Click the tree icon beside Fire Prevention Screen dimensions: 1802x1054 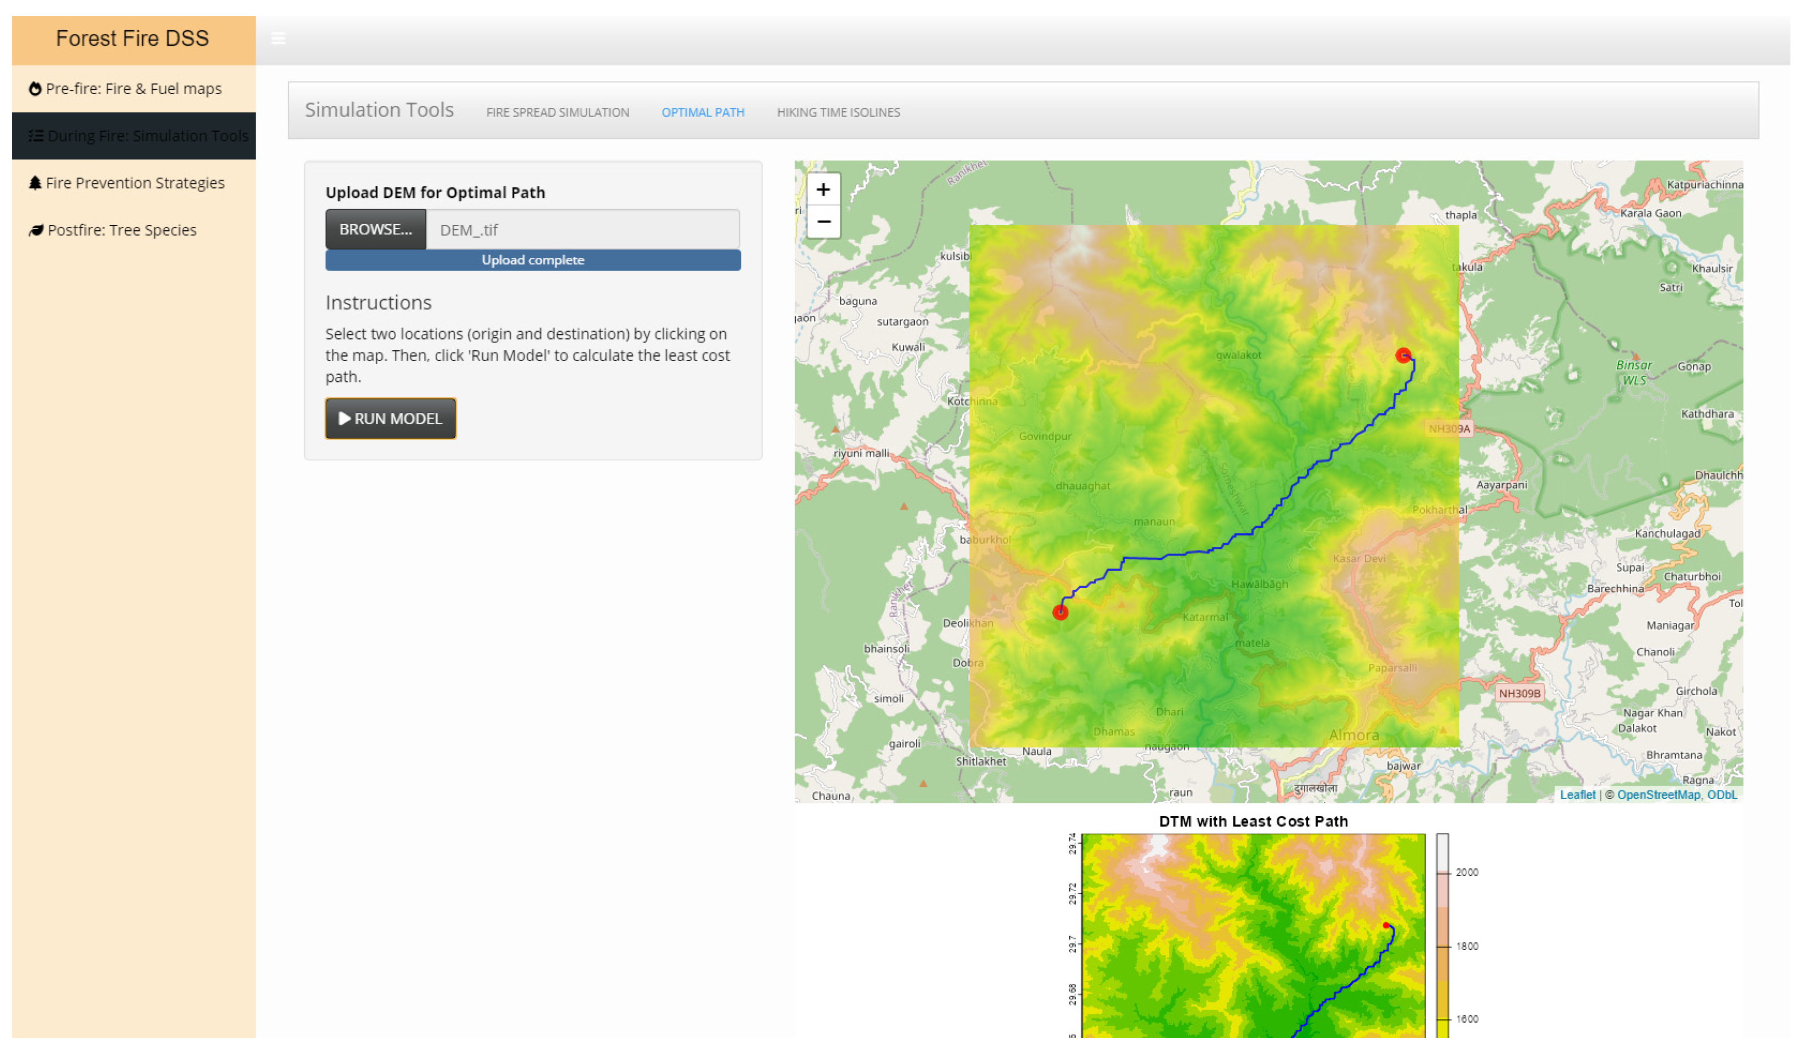pyautogui.click(x=34, y=183)
